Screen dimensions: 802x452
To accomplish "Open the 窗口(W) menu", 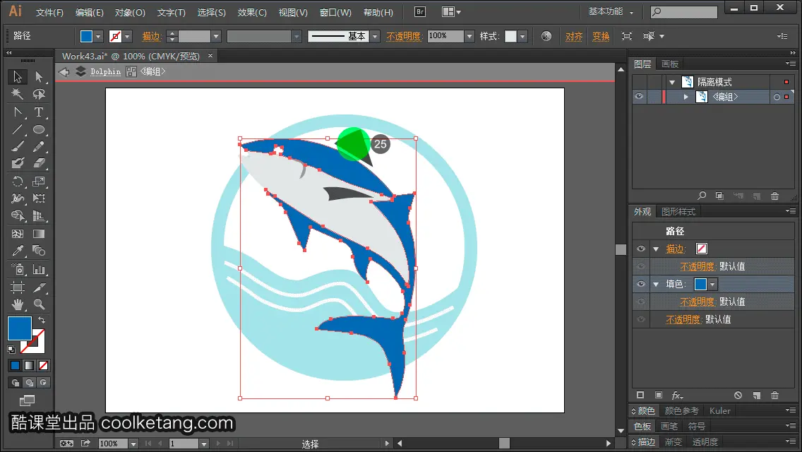I will pos(335,12).
